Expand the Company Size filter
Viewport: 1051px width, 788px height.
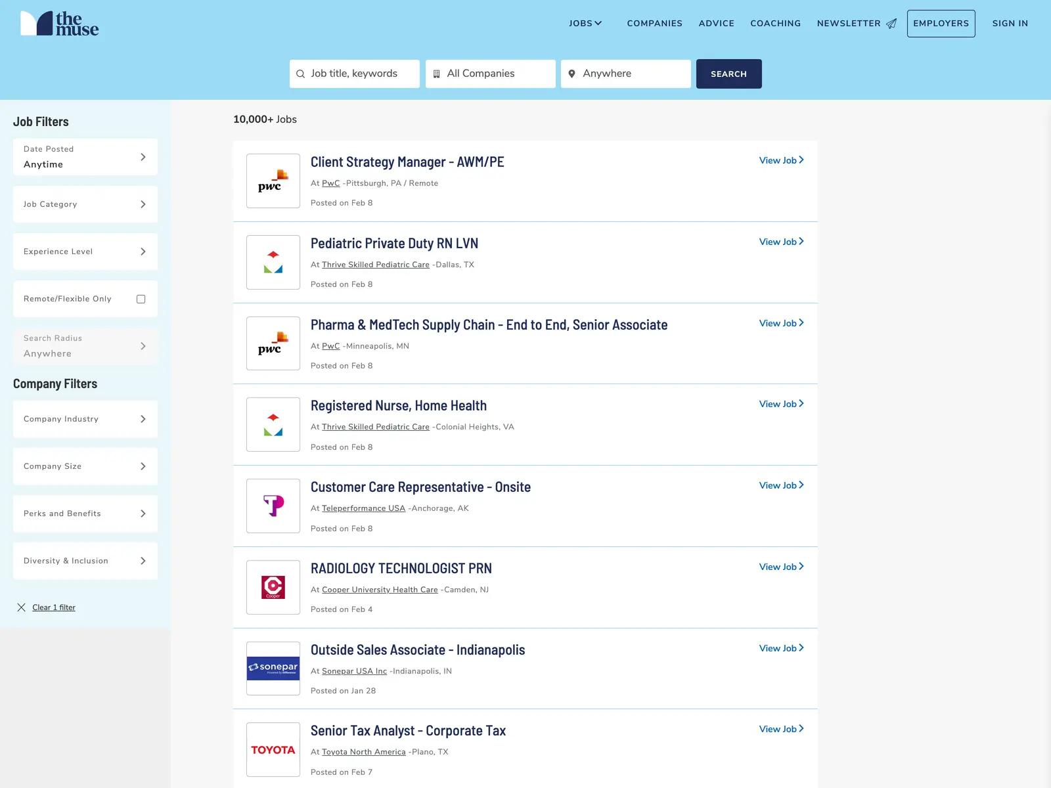[85, 466]
